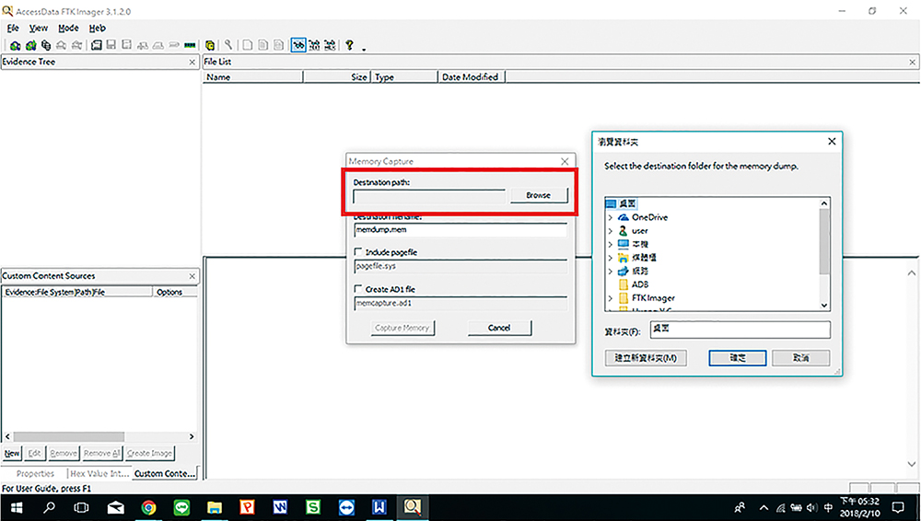921x521 pixels.
Task: Click the FTK Imager taskbar icon
Action: point(413,507)
